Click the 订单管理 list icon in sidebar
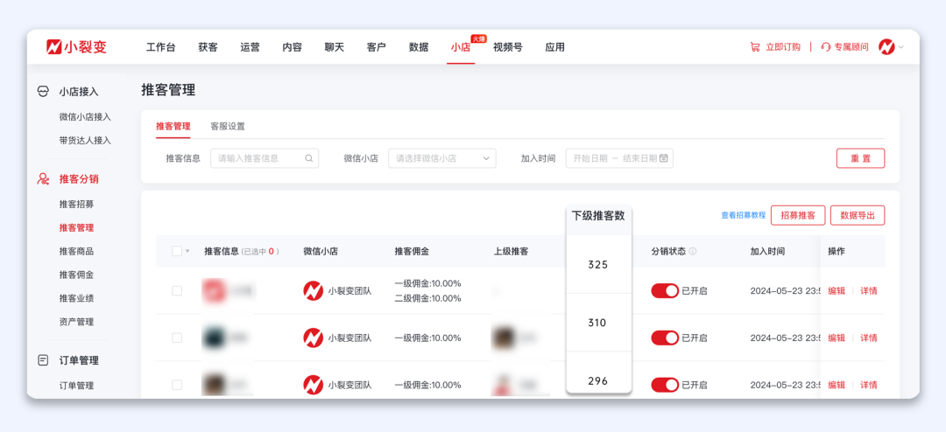This screenshot has width=946, height=432. point(43,360)
